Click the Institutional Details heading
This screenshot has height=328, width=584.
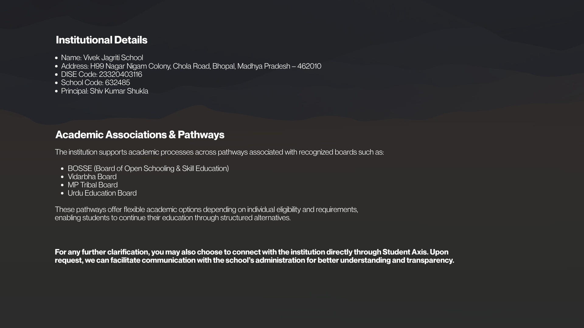tap(101, 40)
